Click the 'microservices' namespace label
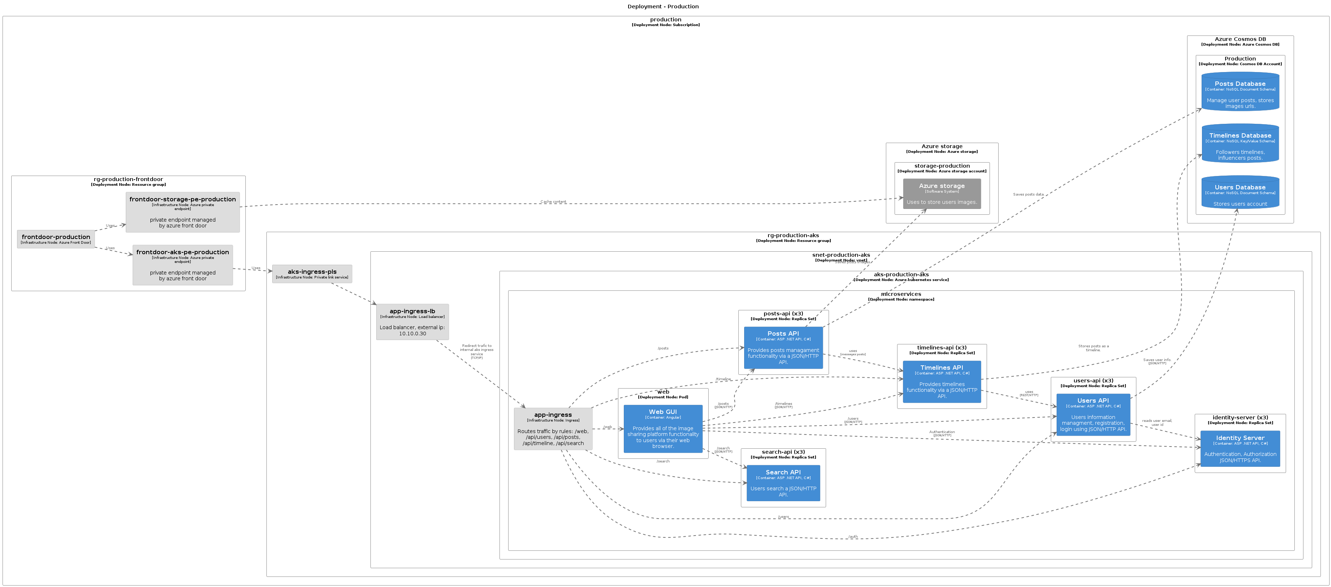This screenshot has height=587, width=1331. (901, 294)
